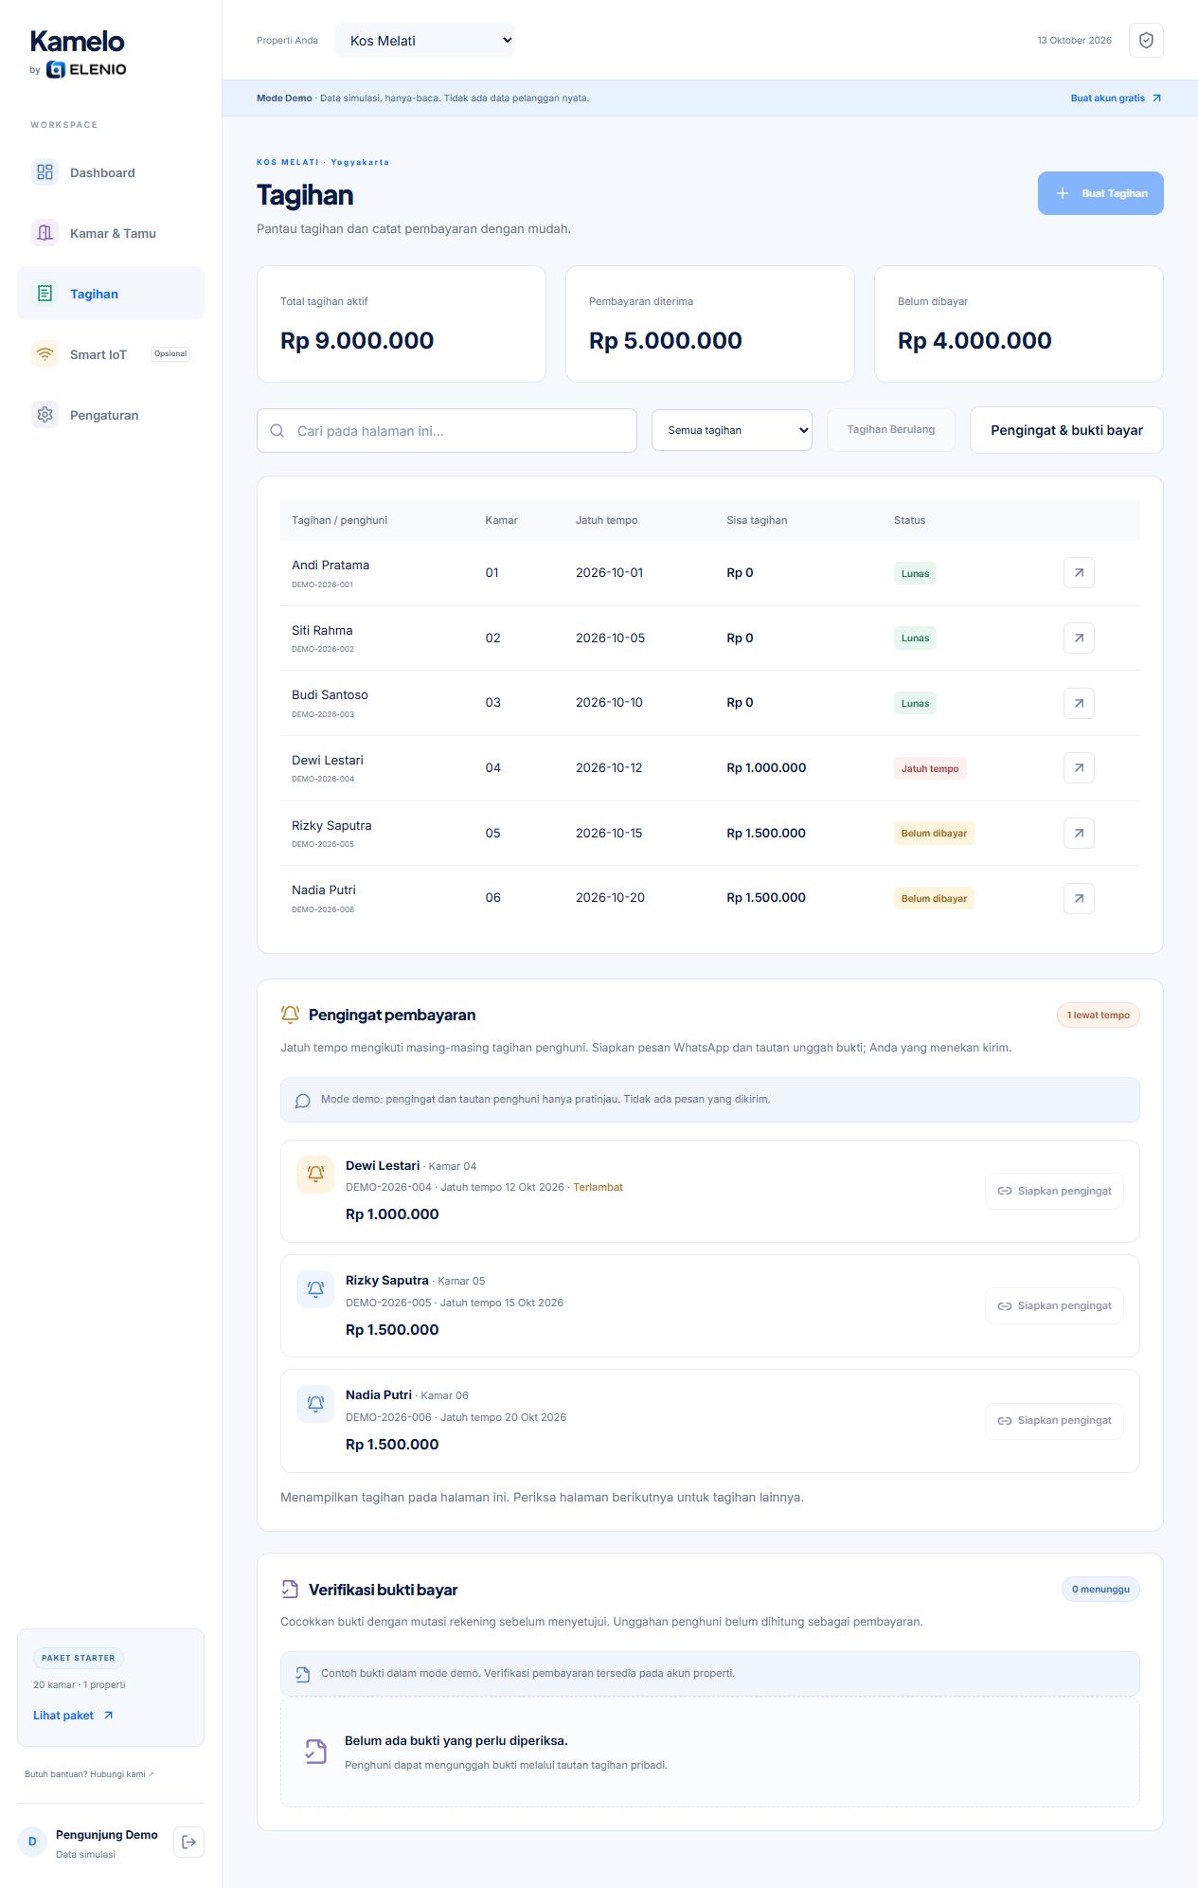
Task: Click the Buat Tagihan button
Action: (x=1100, y=193)
